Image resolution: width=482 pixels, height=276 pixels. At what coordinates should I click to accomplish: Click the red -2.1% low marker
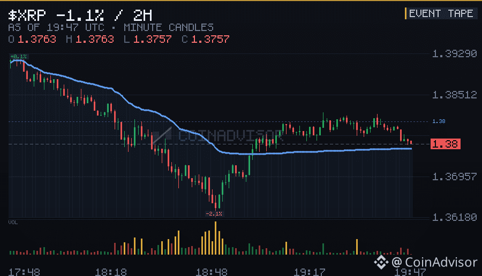coord(214,213)
